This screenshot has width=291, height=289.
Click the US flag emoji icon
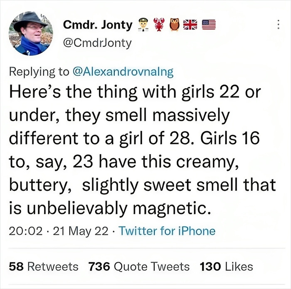210,25
